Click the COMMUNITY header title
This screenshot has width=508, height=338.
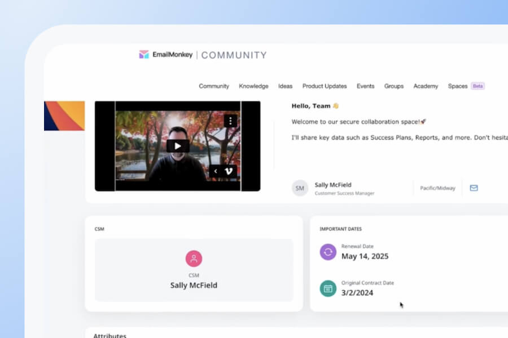tap(234, 55)
